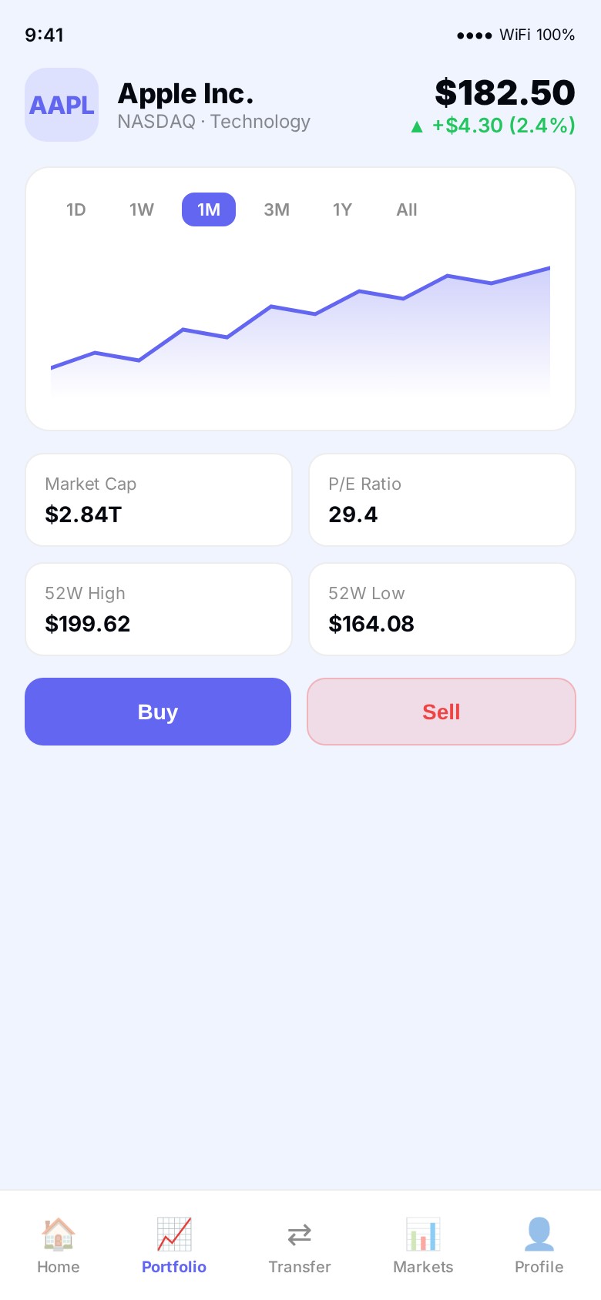Select the 1M time range
The image size is (601, 1300).
coord(209,209)
